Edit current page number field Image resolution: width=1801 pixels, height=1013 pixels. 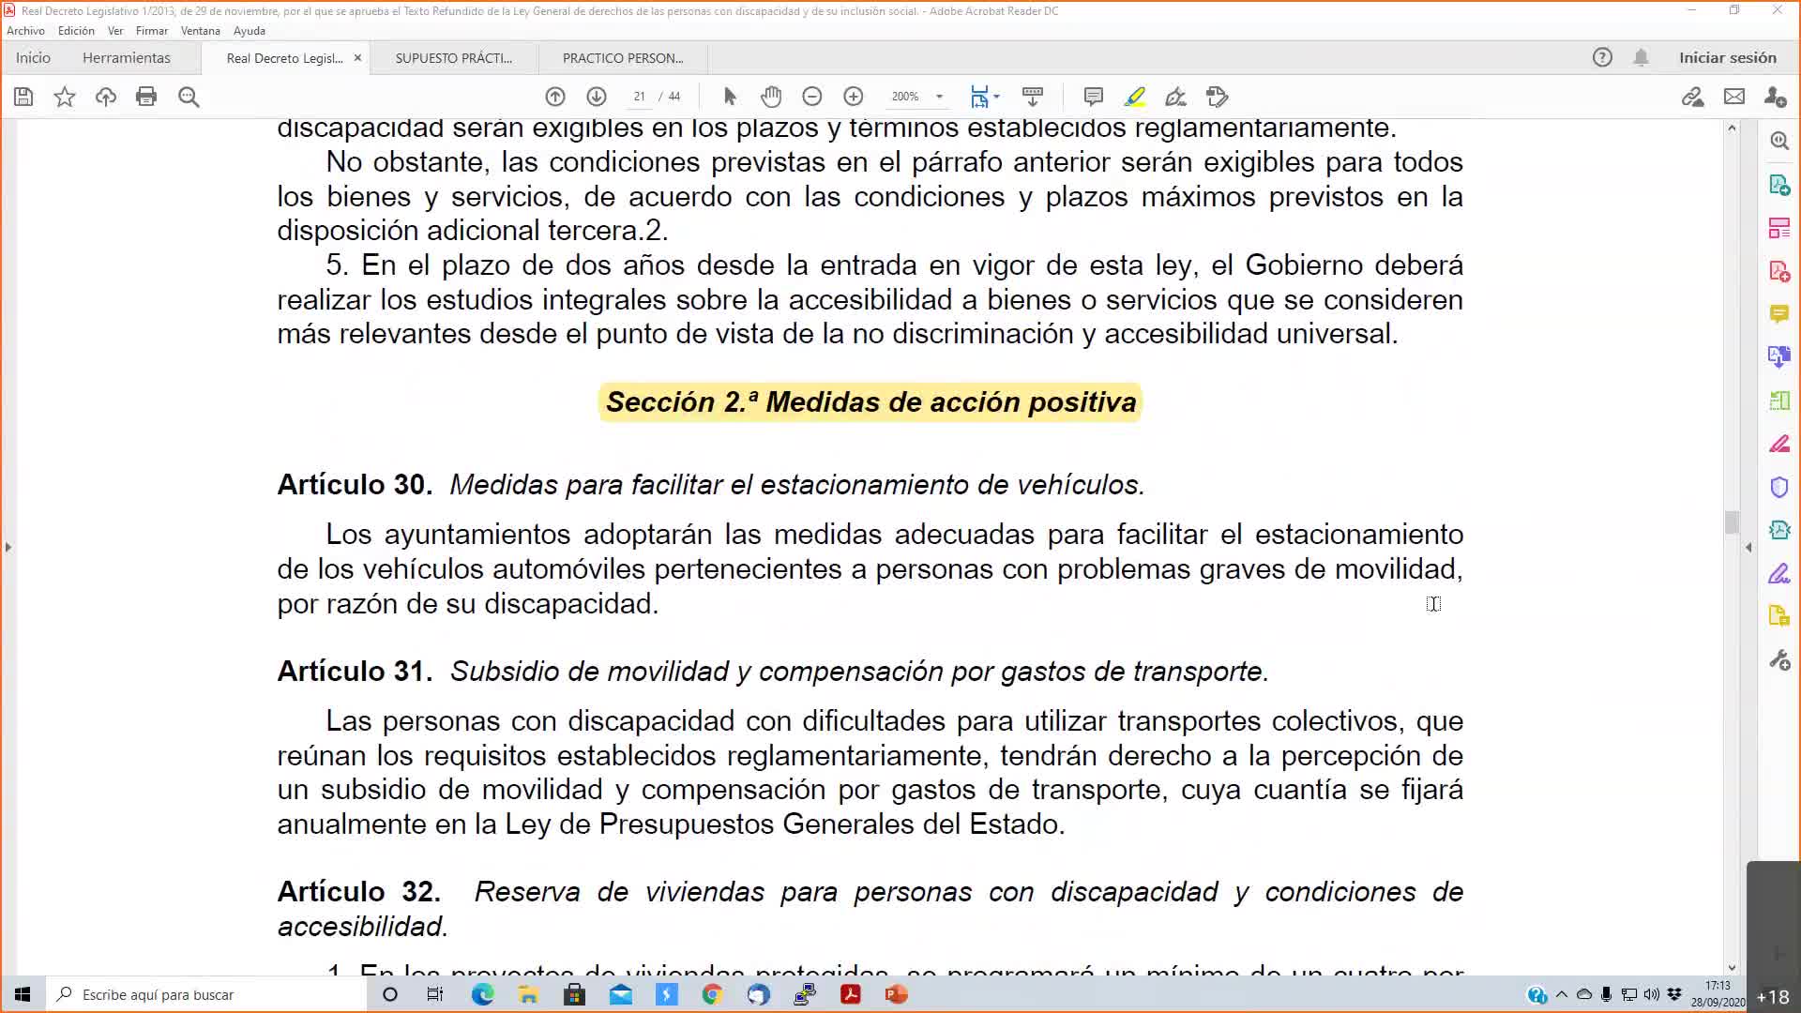639,97
